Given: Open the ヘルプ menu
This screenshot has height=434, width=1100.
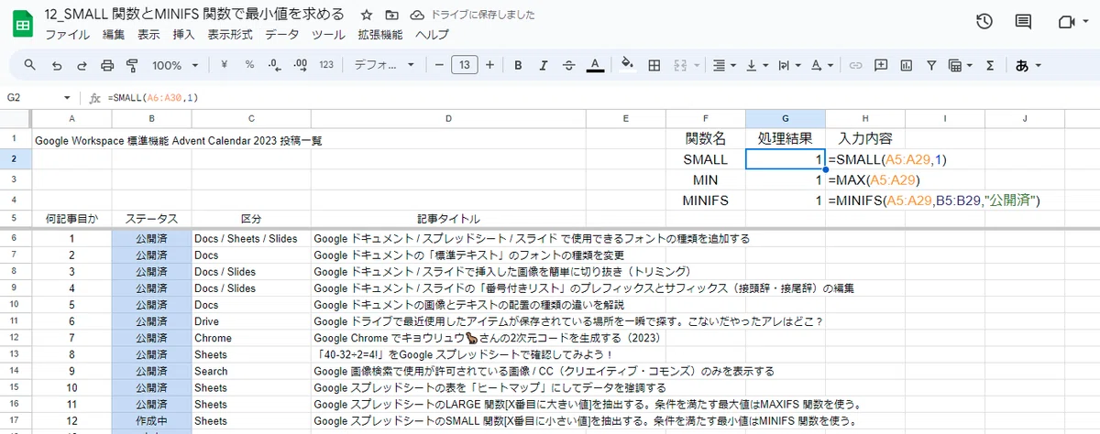Looking at the screenshot, I should point(433,35).
